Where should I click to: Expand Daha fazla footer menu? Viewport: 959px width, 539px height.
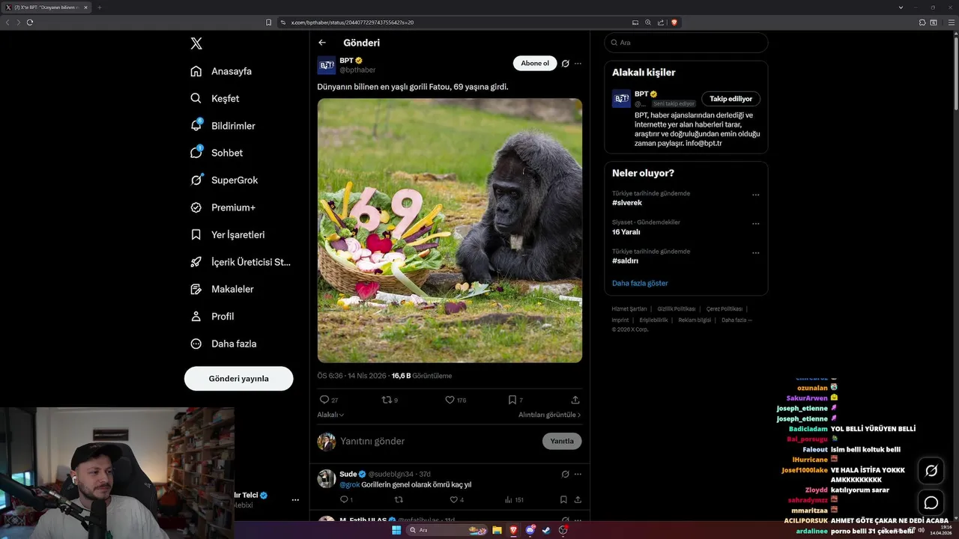point(736,320)
